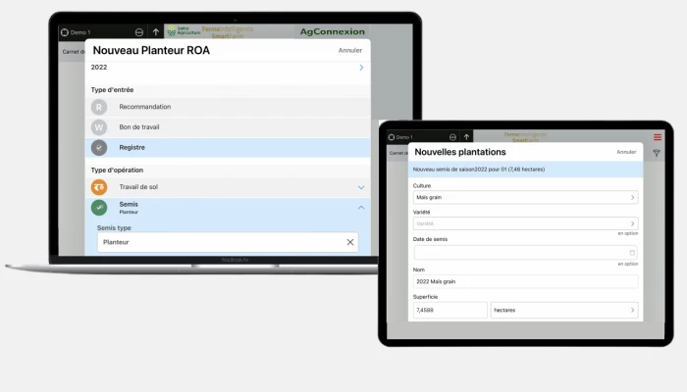Click the FermeIntelligente SmartFarm logo on laptop
Viewport: 687px width, 392px height.
228,32
